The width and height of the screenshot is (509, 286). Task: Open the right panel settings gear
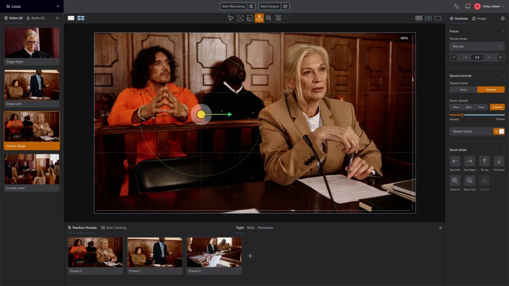[x=503, y=18]
